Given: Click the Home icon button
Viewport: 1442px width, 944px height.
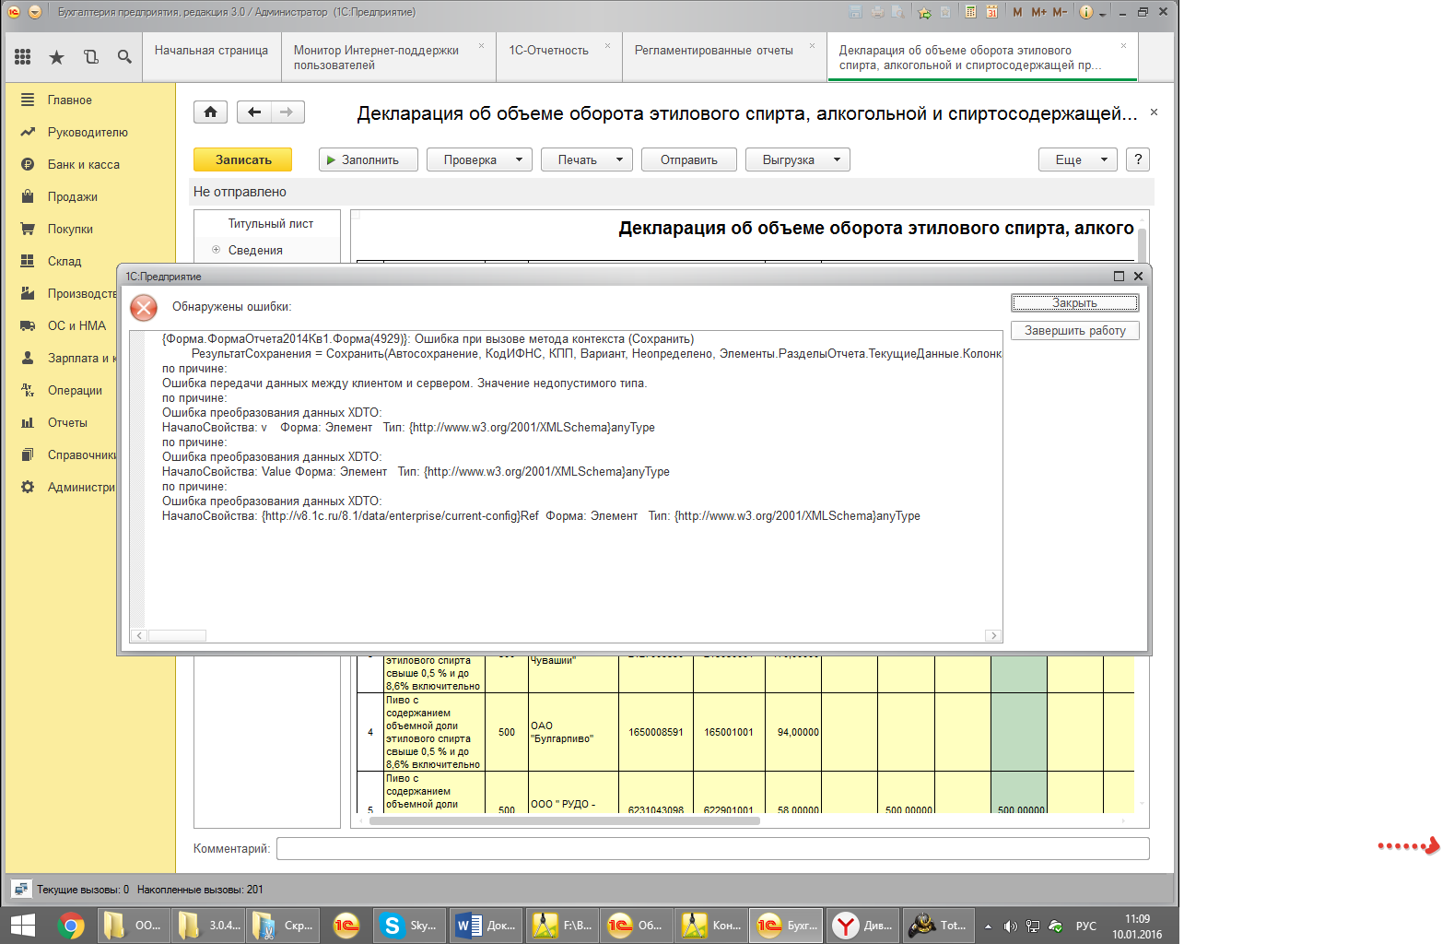Looking at the screenshot, I should click(210, 112).
